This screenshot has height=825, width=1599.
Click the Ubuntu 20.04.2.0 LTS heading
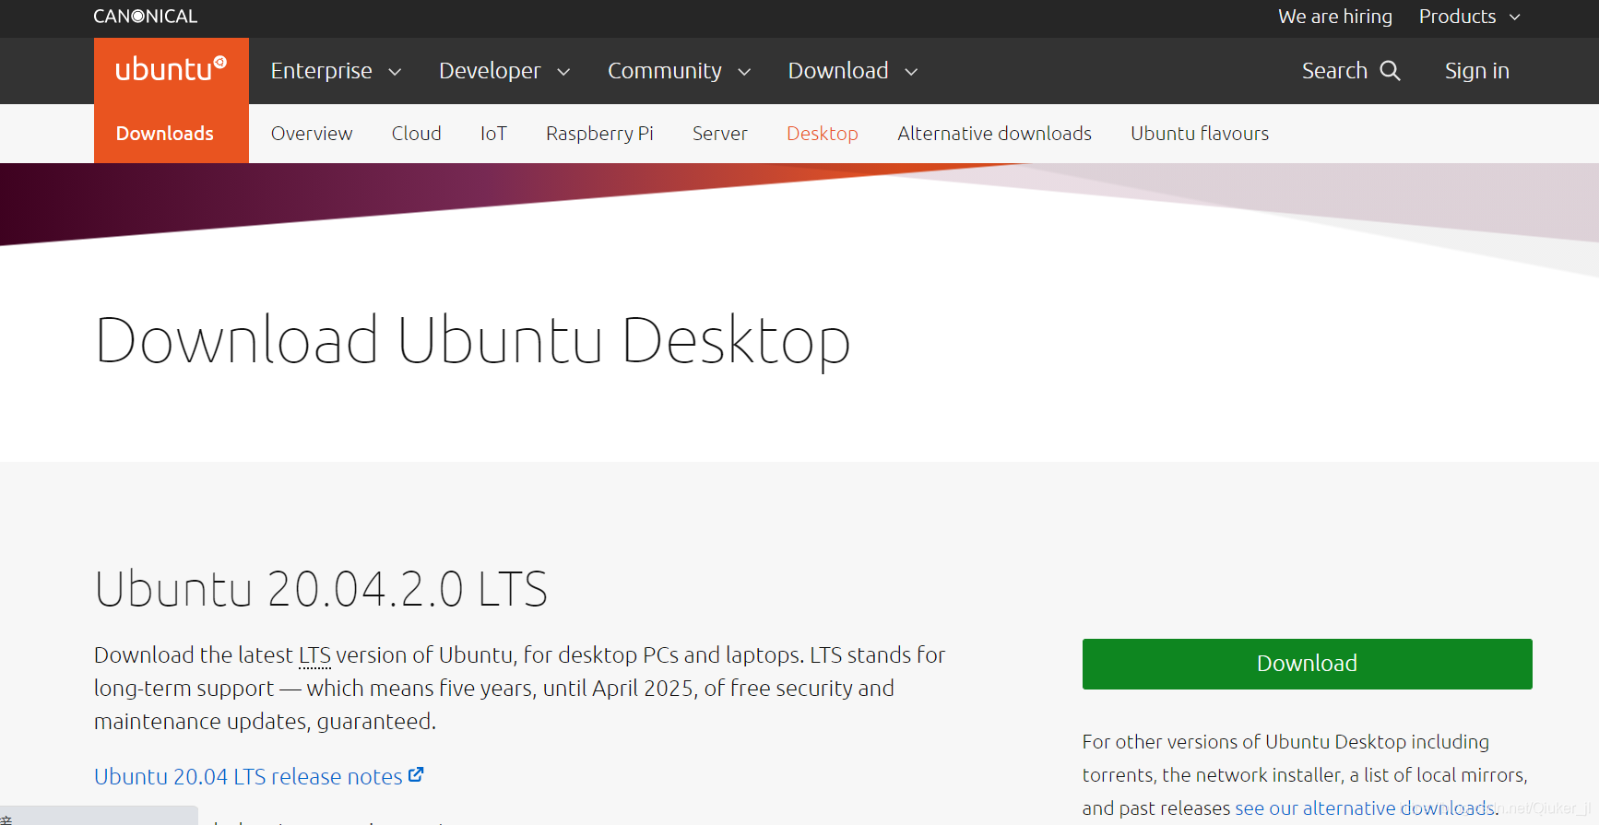click(x=321, y=589)
